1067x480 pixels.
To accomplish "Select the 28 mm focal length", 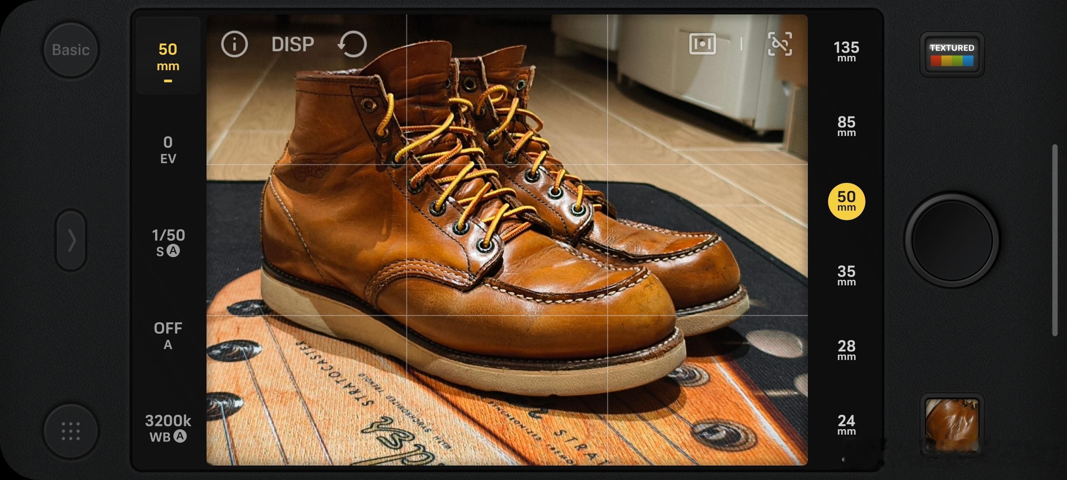I will click(x=846, y=350).
